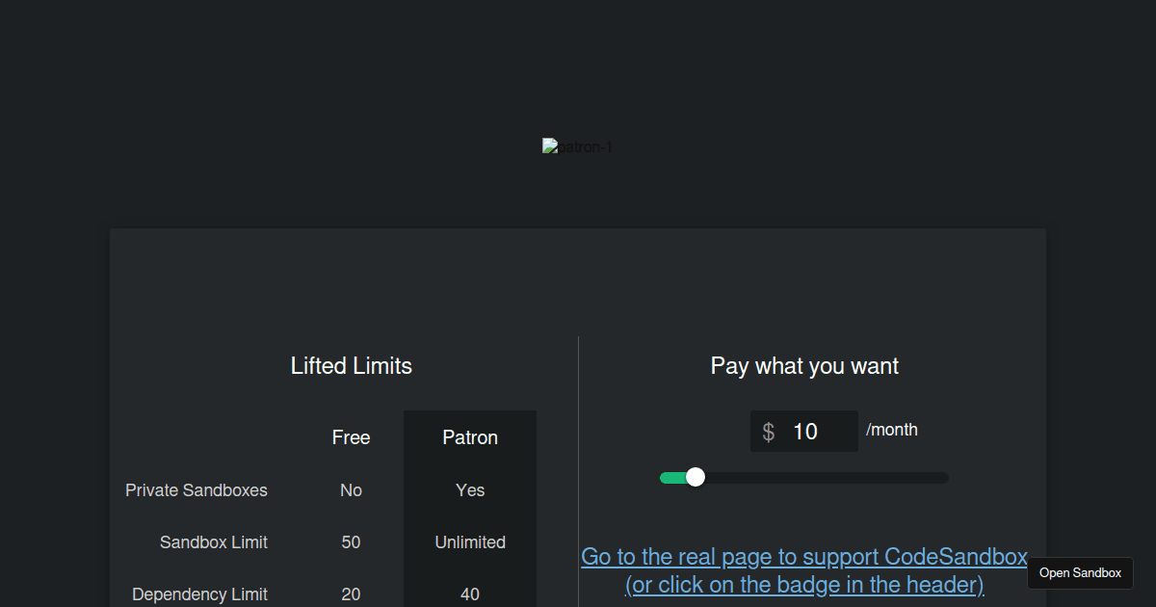This screenshot has height=607, width=1156.
Task: Click the /month label
Action: pyautogui.click(x=892, y=430)
